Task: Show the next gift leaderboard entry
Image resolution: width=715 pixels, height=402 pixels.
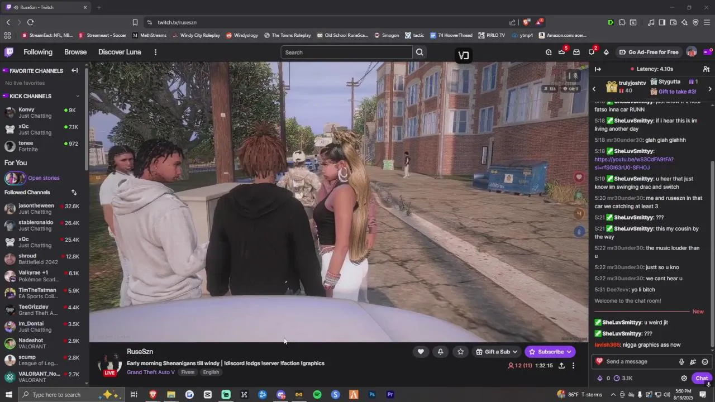Action: point(710,89)
